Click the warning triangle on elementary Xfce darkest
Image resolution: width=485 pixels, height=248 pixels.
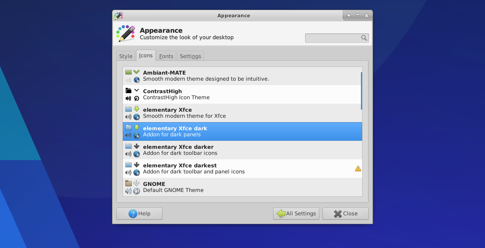tap(358, 169)
